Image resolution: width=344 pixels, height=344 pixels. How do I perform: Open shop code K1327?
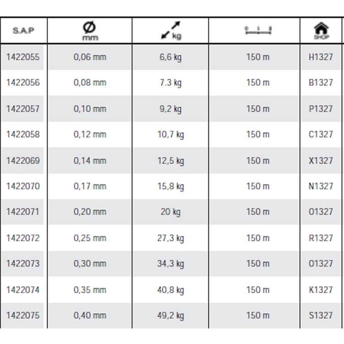321,290
